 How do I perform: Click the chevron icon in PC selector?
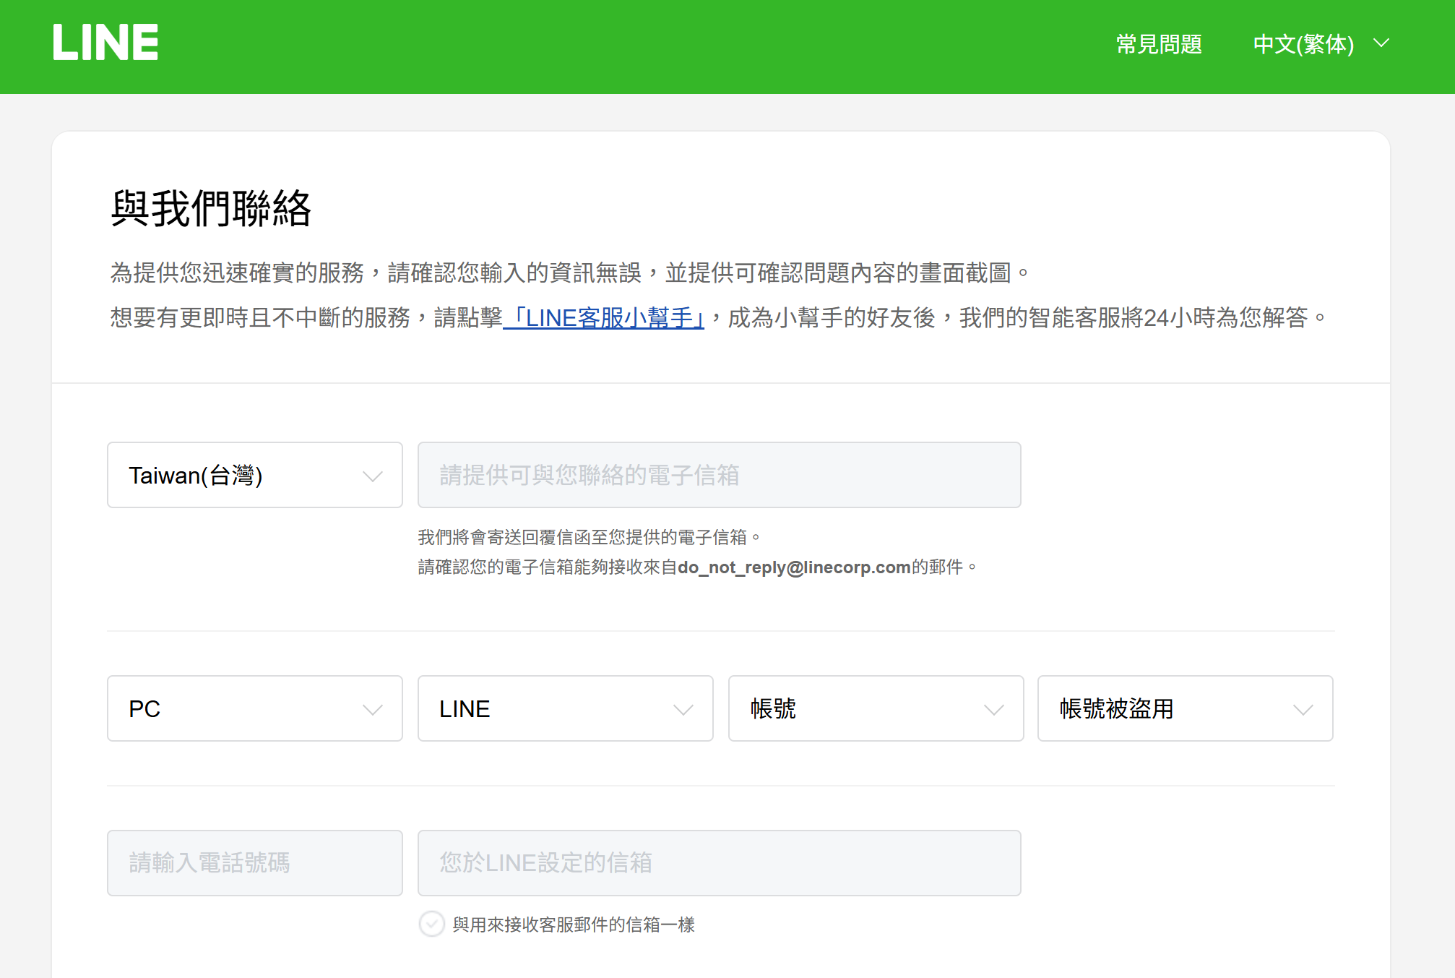(x=372, y=710)
